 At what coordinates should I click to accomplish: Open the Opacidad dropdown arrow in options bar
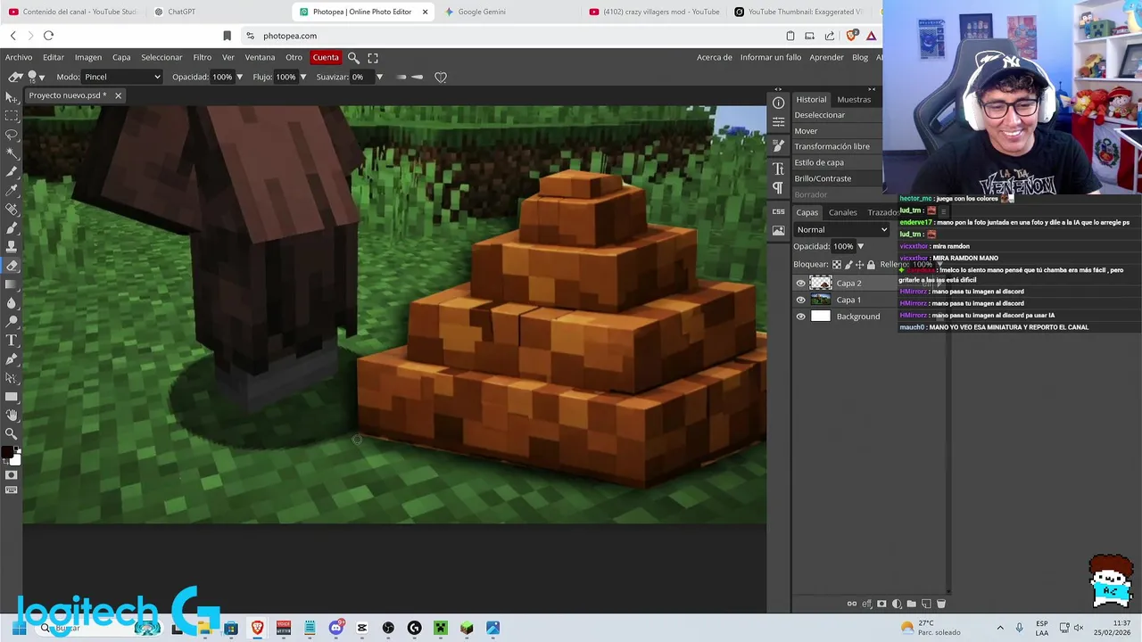coord(240,77)
